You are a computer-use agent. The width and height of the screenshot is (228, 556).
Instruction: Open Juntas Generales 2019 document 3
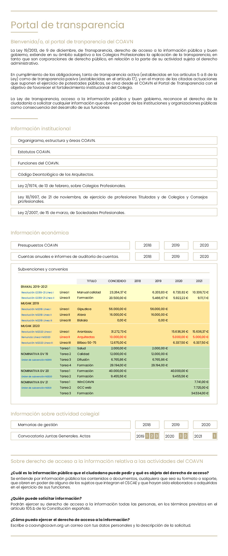click(157, 436)
